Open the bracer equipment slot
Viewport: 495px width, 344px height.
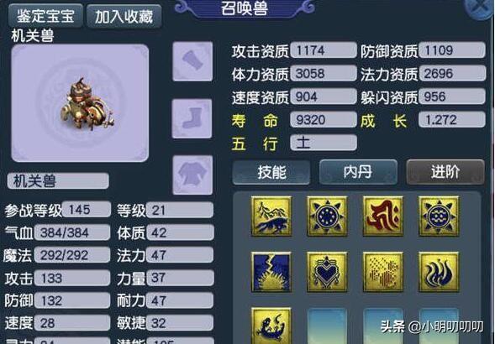pos(192,61)
